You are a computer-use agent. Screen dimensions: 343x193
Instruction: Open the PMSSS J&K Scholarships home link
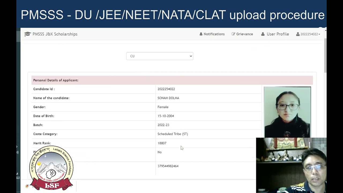tap(55, 34)
